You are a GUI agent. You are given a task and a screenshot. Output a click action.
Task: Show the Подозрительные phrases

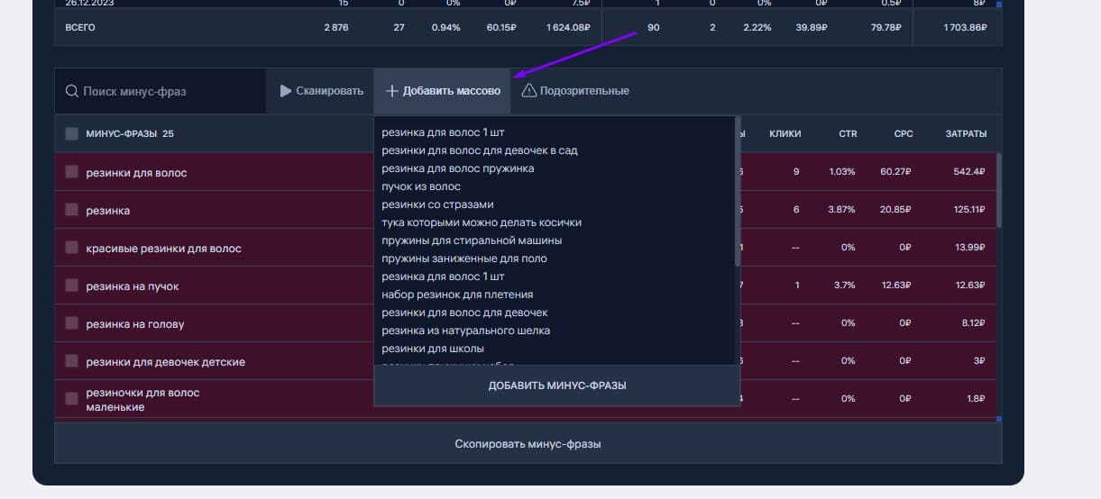(x=575, y=91)
